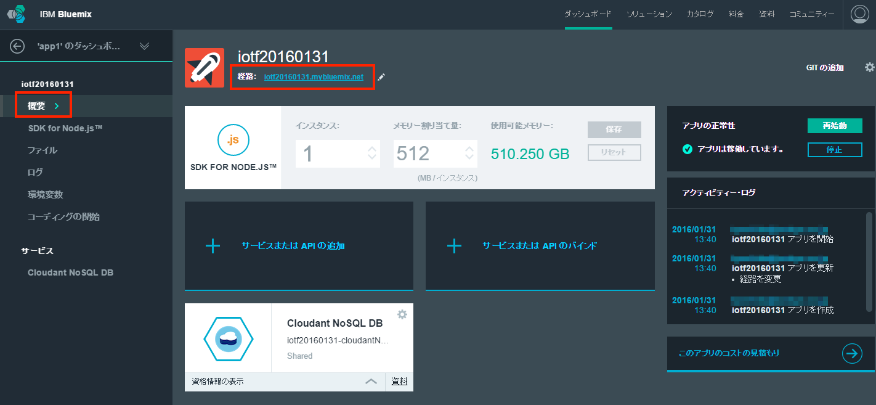
Task: Select Cloudant NoSQL DB in the sidebar
Action: [70, 272]
